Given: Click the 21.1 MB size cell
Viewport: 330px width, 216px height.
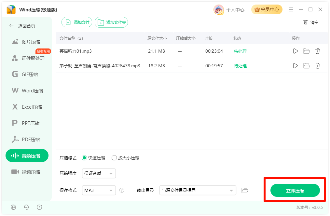Looking at the screenshot, I should point(156,51).
